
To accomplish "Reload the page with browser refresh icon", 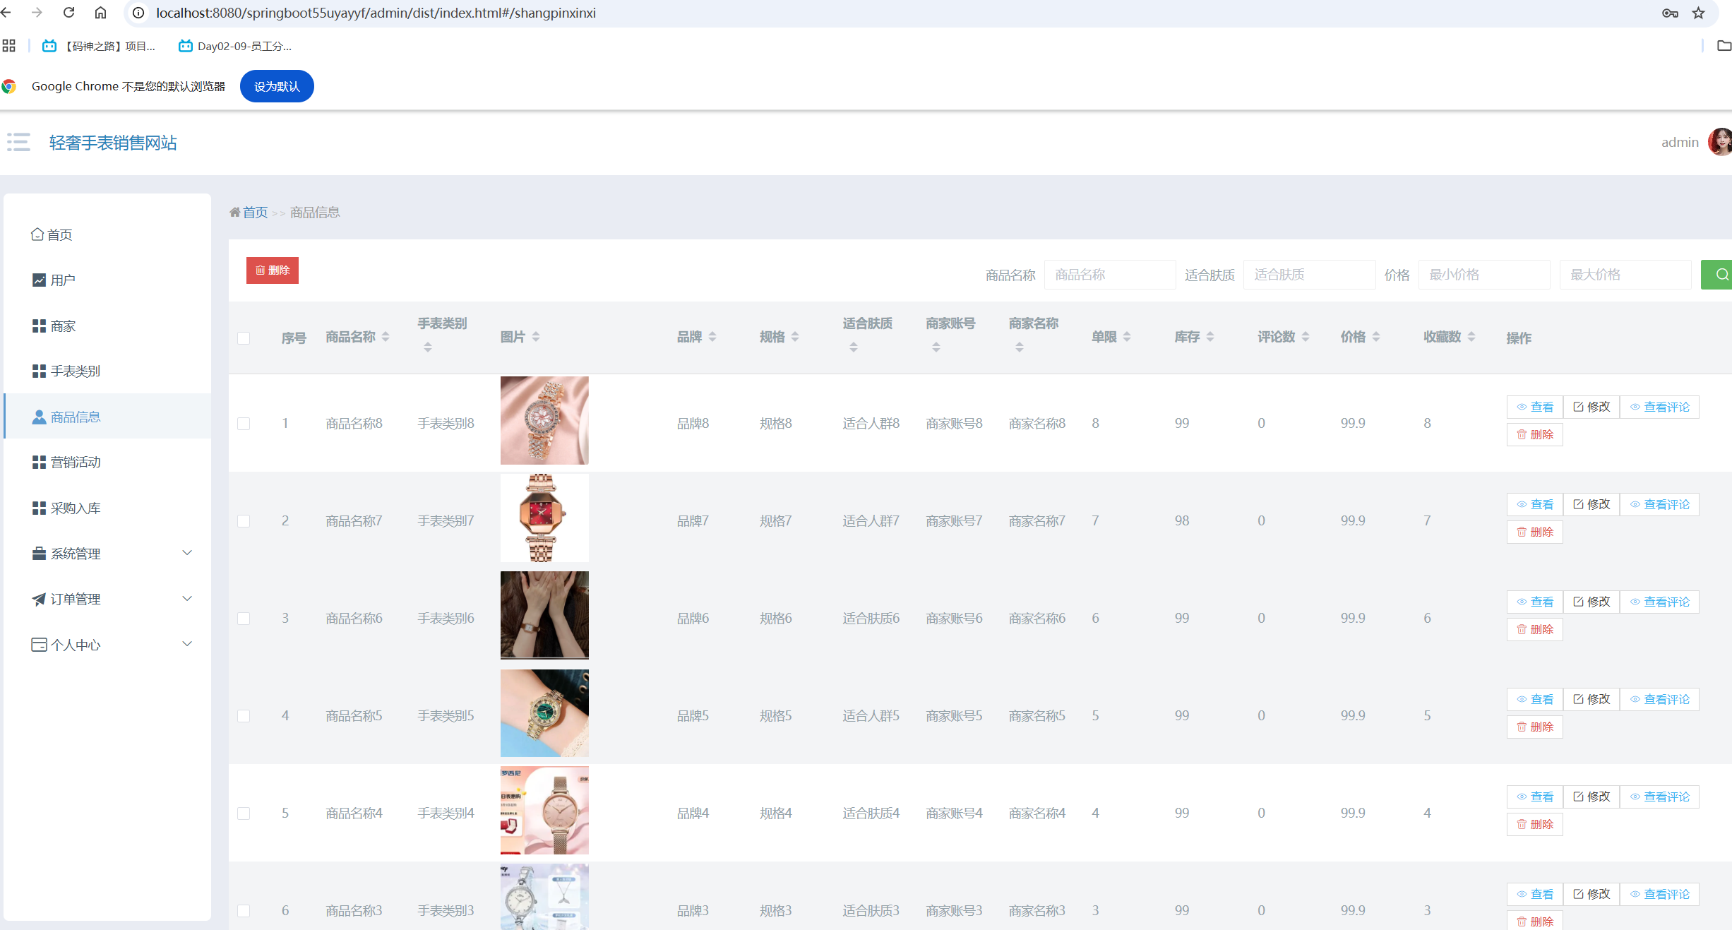I will (x=68, y=13).
